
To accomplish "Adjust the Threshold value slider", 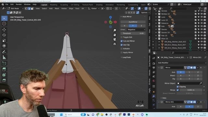I will pos(133,33).
